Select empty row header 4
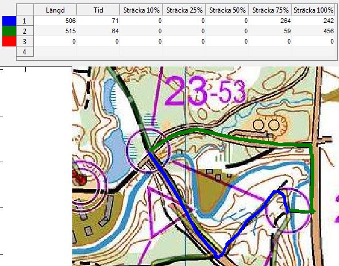Viewport: 339px width, 266px height. [x=25, y=52]
